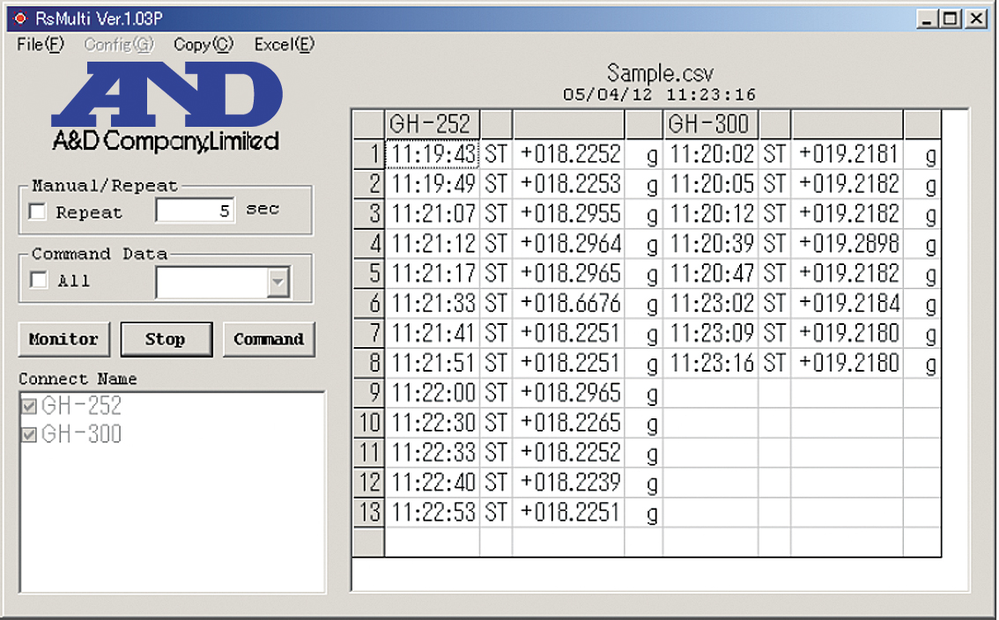This screenshot has height=620, width=999.
Task: Close the RsMulti window
Action: pyautogui.click(x=974, y=18)
